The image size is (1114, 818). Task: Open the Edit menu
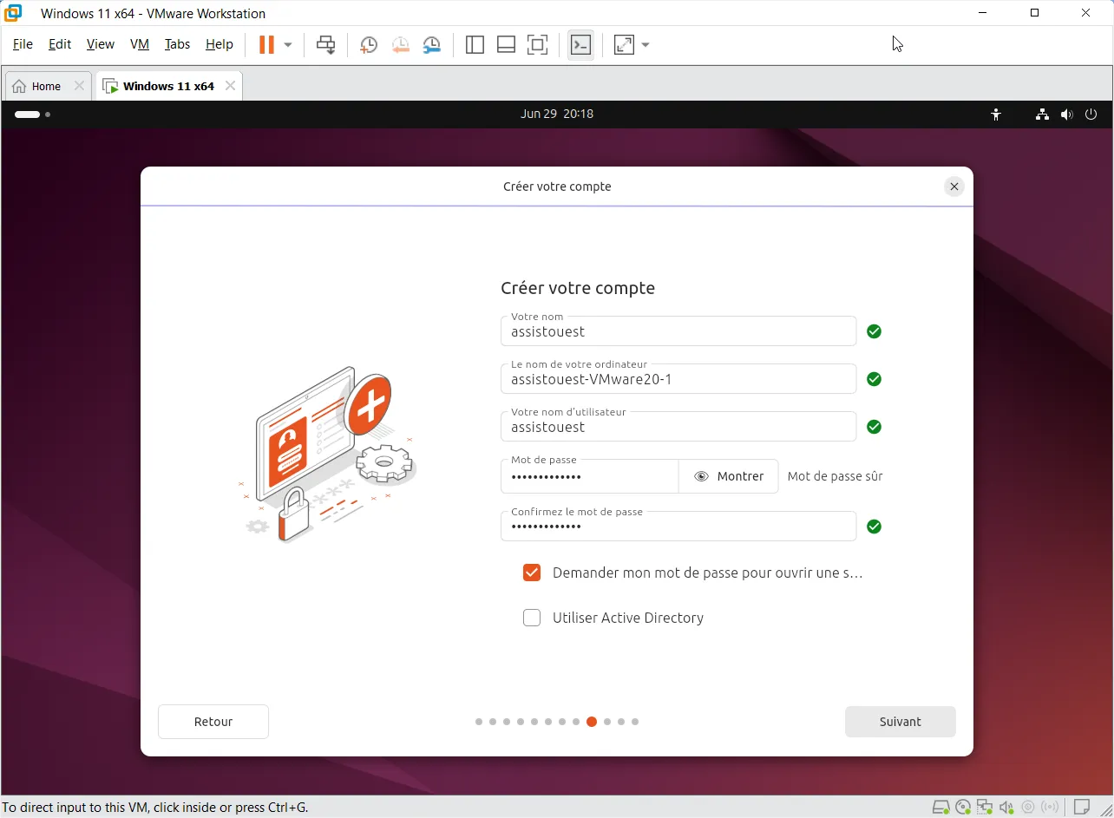[x=60, y=44]
